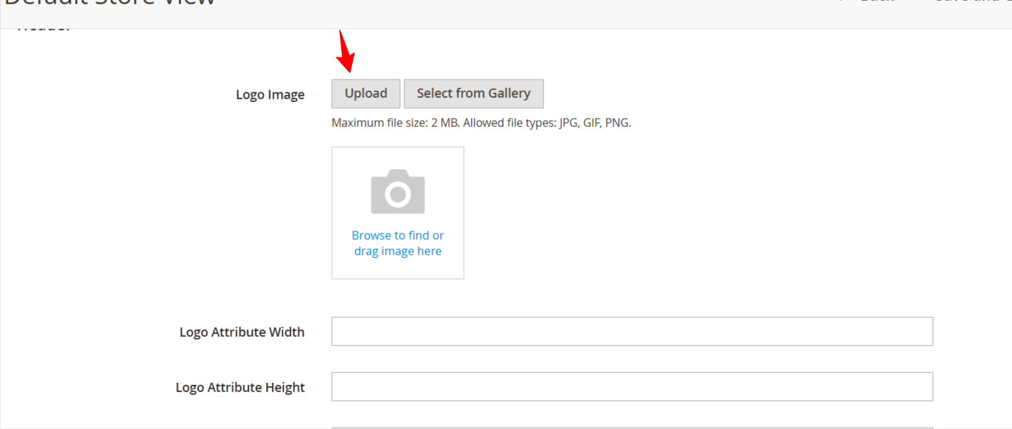Click the Default Store View page title
The width and height of the screenshot is (1012, 429).
tap(110, 4)
